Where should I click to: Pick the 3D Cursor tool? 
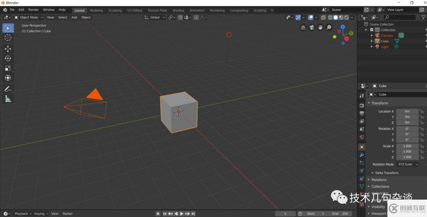pyautogui.click(x=8, y=38)
